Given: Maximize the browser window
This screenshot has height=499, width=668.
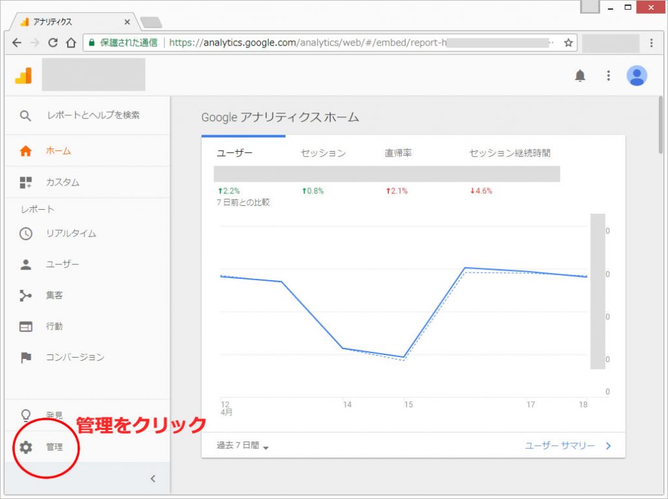Looking at the screenshot, I should coord(628,7).
